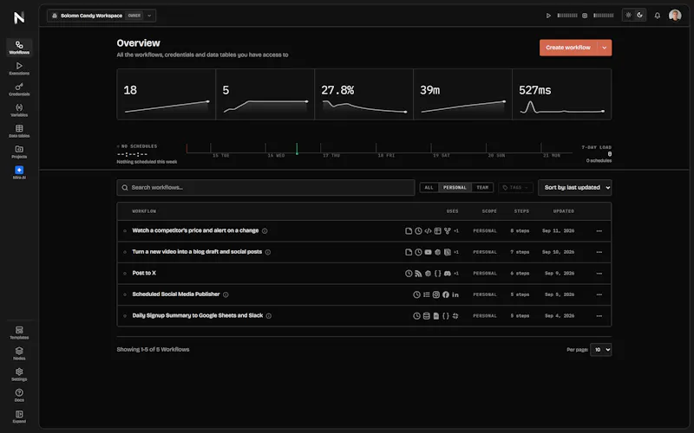
Task: Launch the blue Mira AI assistant icon
Action: pyautogui.click(x=19, y=170)
